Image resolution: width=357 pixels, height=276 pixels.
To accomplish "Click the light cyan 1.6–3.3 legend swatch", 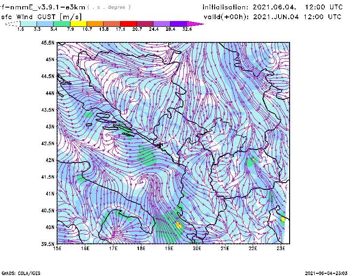I will tap(29, 24).
